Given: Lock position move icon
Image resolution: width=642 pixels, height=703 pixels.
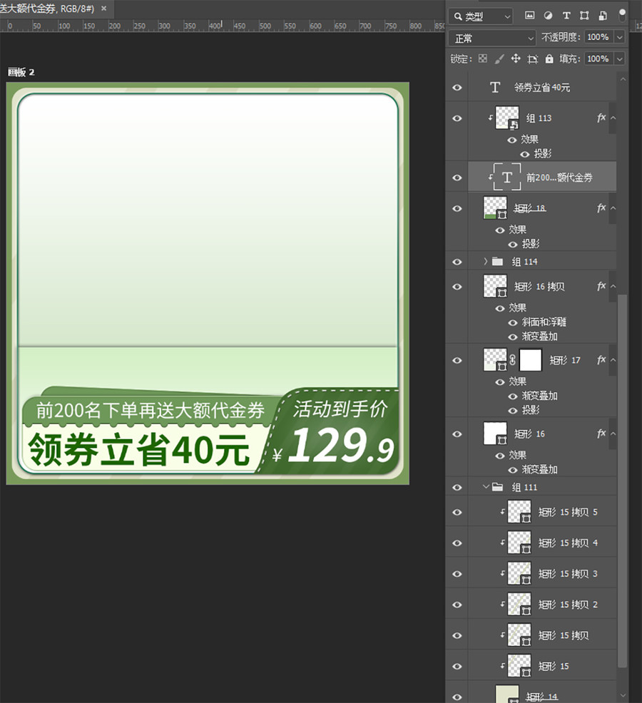Looking at the screenshot, I should click(516, 58).
